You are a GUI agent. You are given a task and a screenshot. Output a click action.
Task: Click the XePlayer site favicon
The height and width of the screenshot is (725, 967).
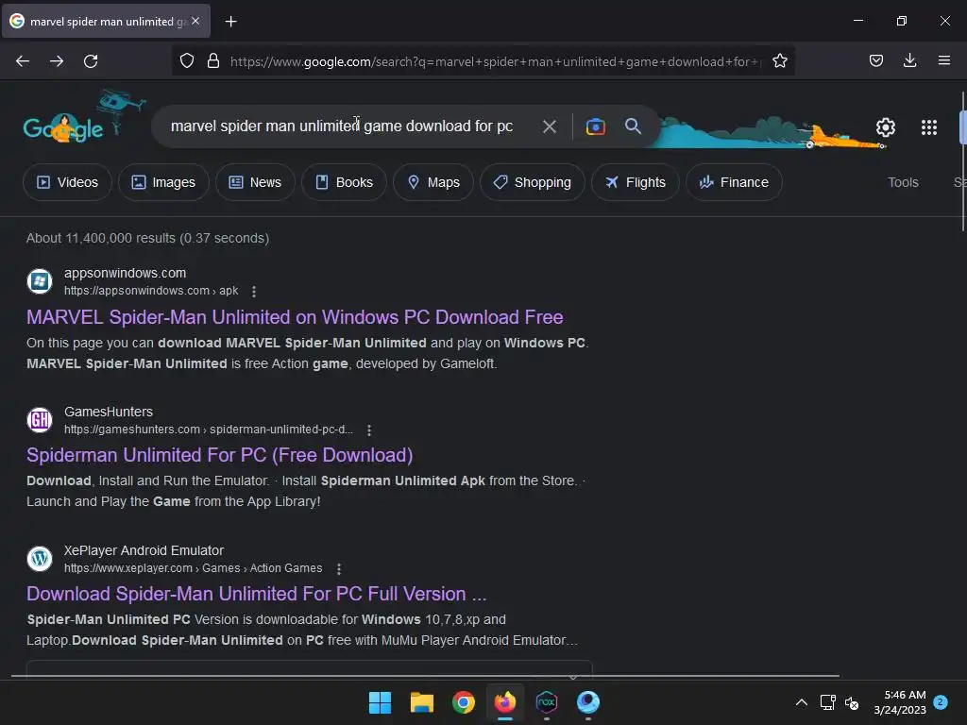point(40,559)
